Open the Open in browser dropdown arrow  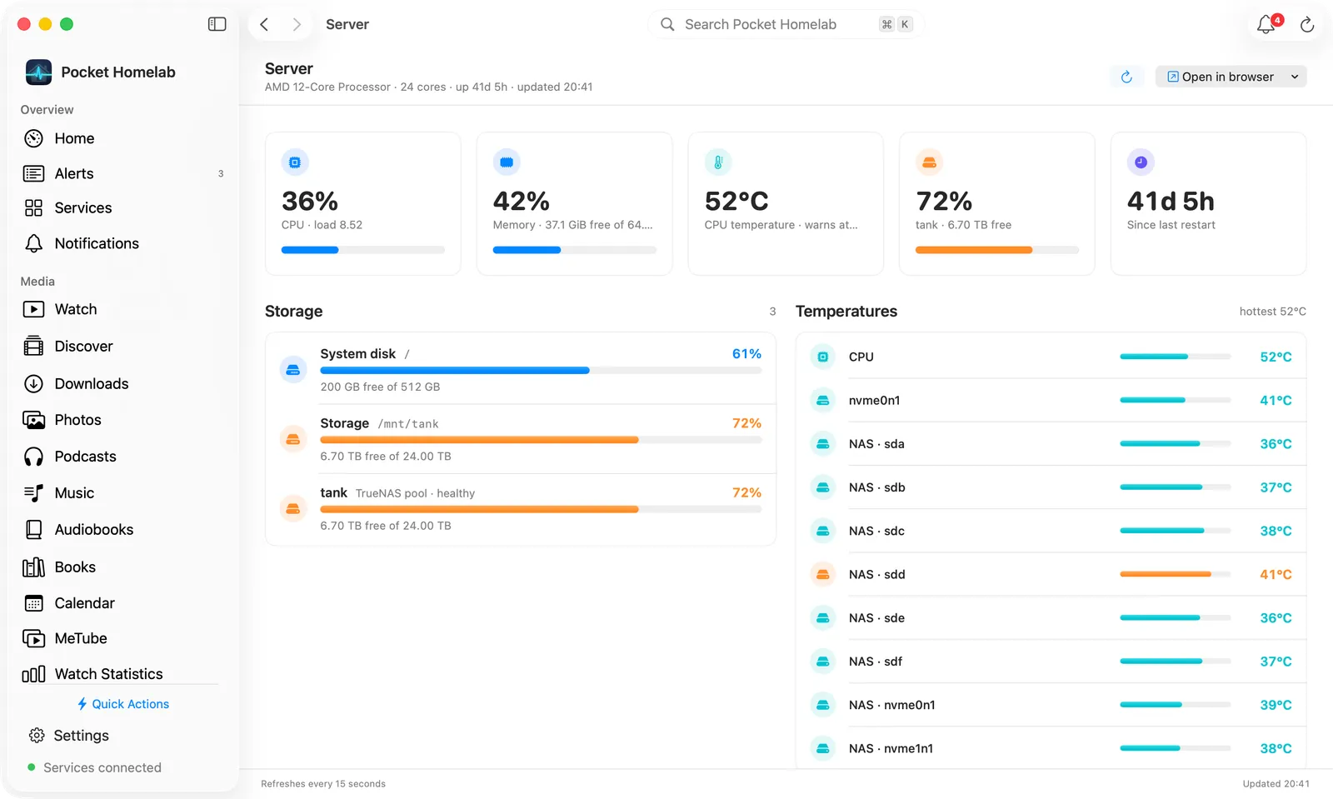pyautogui.click(x=1295, y=77)
